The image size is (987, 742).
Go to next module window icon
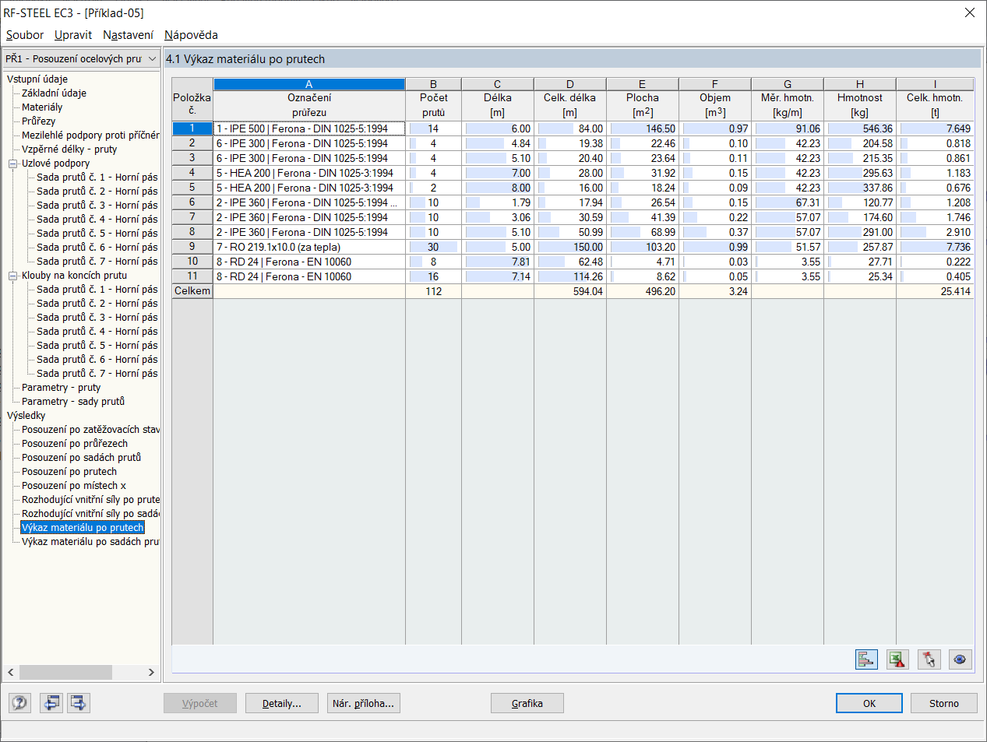click(79, 703)
